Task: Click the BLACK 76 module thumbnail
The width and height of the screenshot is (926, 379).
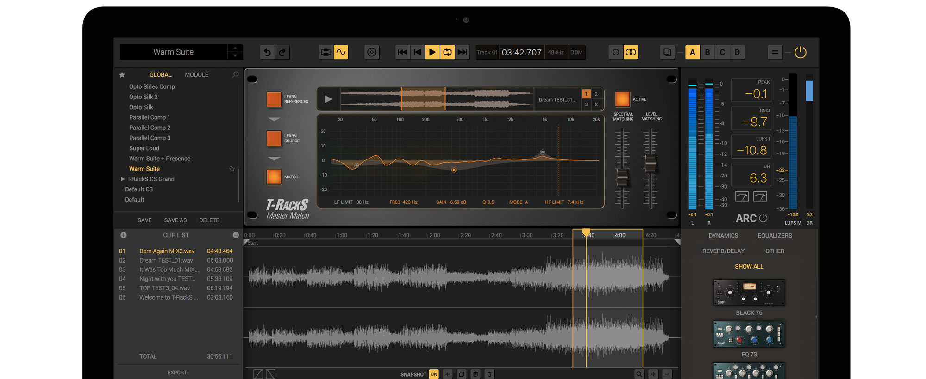Action: 749,292
